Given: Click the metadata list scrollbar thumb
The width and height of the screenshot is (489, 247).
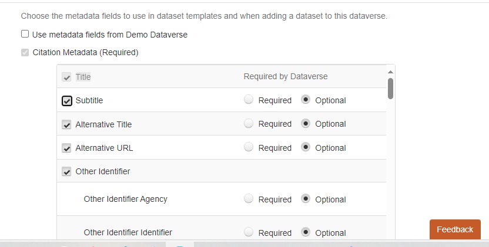Looking at the screenshot, I should click(391, 88).
